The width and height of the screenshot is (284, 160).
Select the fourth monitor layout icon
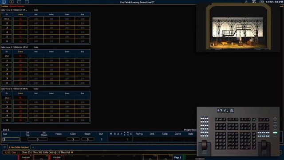tap(27, 2)
